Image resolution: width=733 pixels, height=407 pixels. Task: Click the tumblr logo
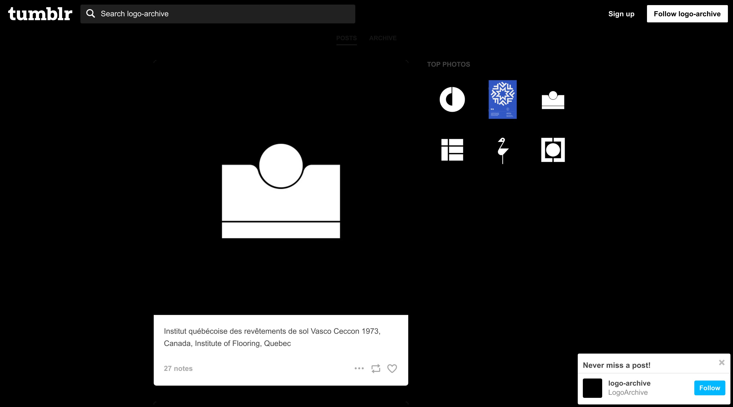pyautogui.click(x=40, y=14)
